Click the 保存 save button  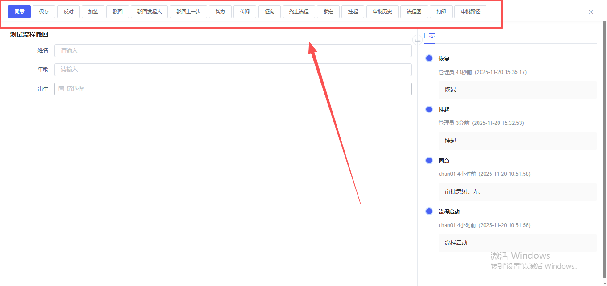44,12
